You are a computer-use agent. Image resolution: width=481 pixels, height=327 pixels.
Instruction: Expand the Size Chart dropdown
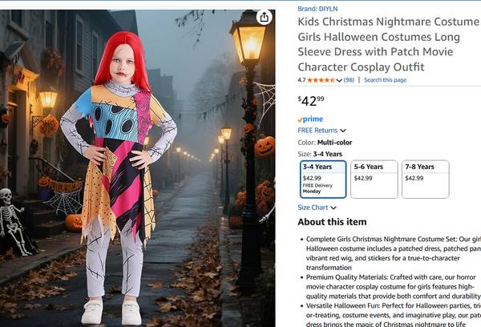[317, 208]
